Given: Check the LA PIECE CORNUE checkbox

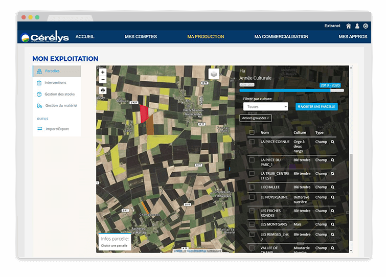Looking at the screenshot, I should coord(252,142).
